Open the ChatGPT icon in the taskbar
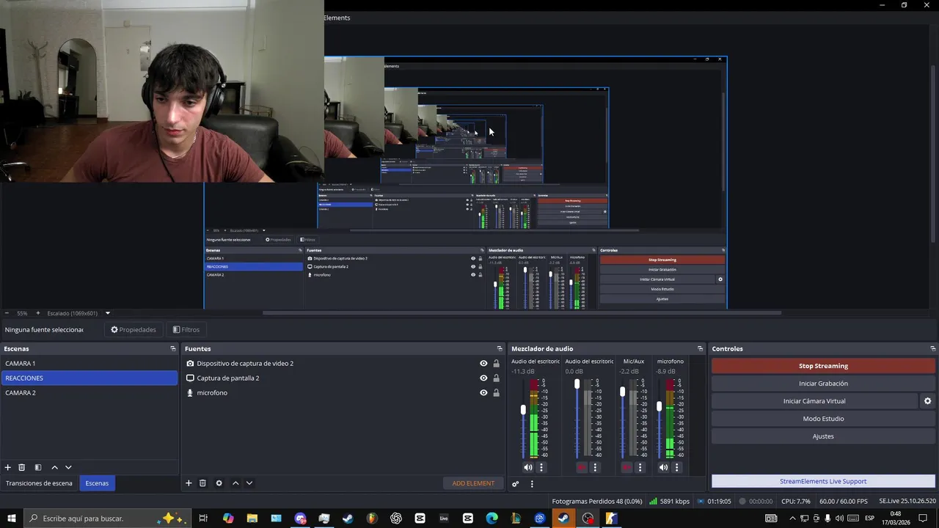Screen dimensions: 939x528 point(396,518)
